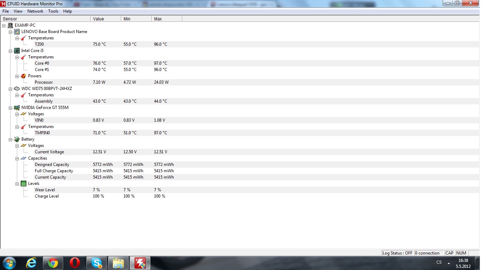
Task: Switch to HWMonitor taskbar button
Action: tap(140, 263)
